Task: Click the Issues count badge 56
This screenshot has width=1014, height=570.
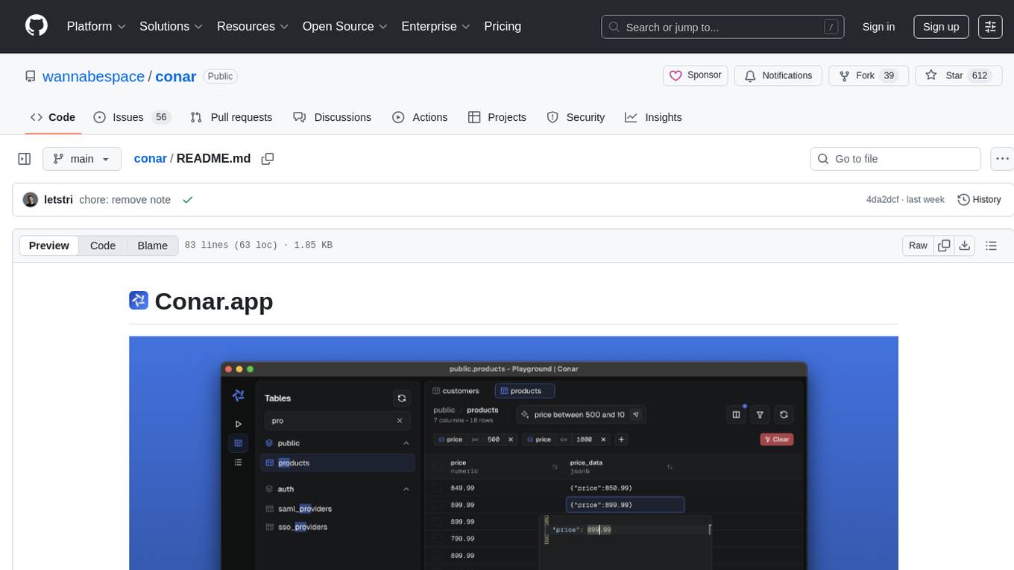Action: 160,117
